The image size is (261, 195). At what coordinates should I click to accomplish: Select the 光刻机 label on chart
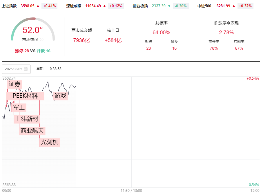(49, 142)
